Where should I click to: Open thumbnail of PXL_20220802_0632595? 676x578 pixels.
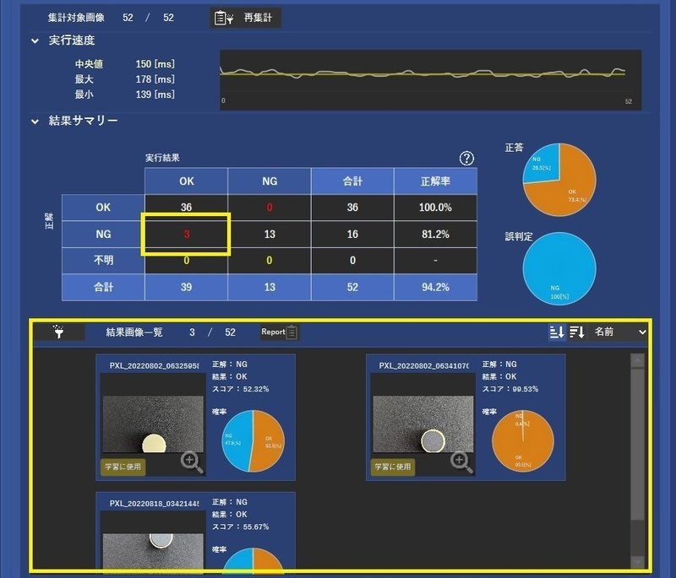(x=153, y=424)
